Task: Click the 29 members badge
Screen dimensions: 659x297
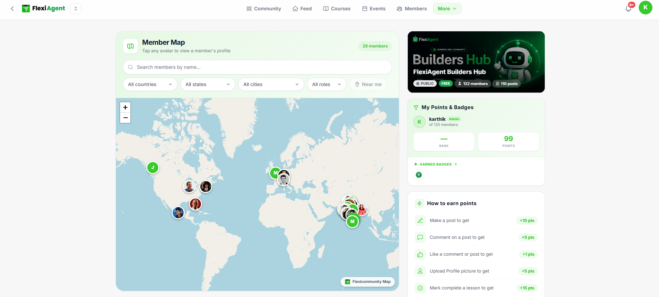Action: tap(375, 46)
